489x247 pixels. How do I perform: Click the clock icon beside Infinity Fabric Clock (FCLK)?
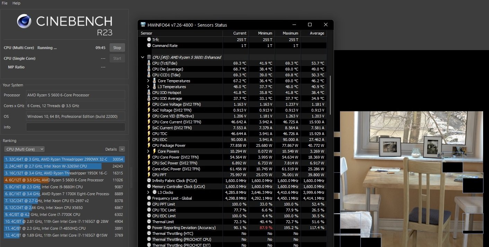(149, 181)
